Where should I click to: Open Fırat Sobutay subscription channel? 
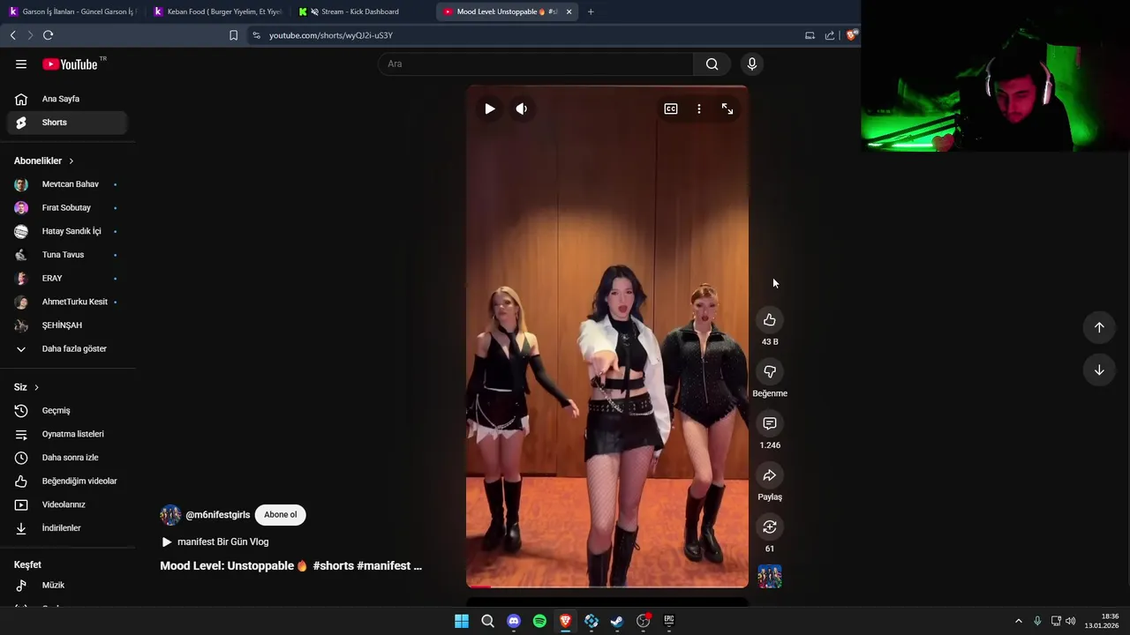click(67, 208)
